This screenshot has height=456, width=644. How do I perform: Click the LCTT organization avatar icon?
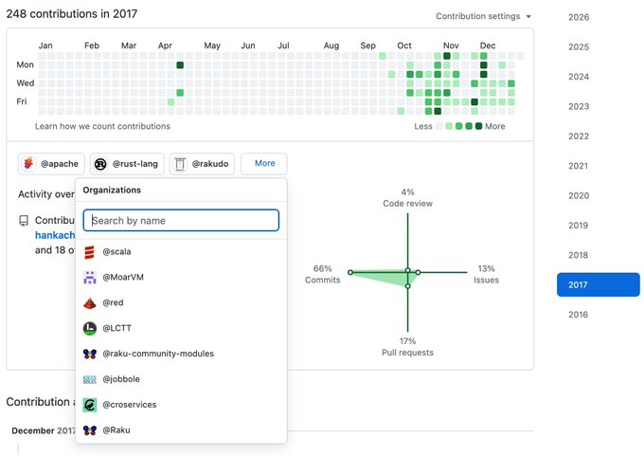click(90, 329)
